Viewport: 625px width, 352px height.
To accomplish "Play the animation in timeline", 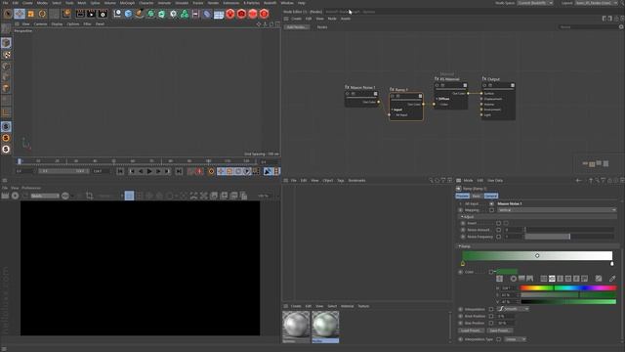I will [149, 171].
